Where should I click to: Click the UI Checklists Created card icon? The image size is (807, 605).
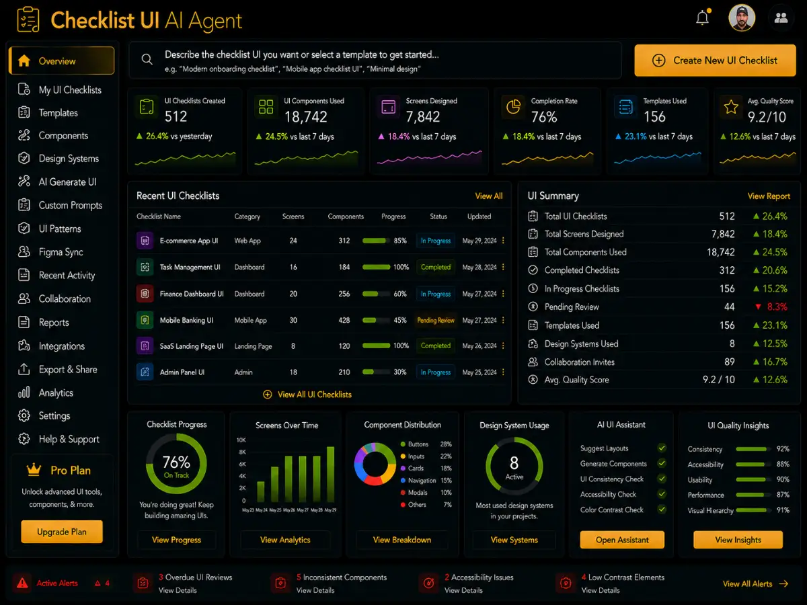coord(146,107)
